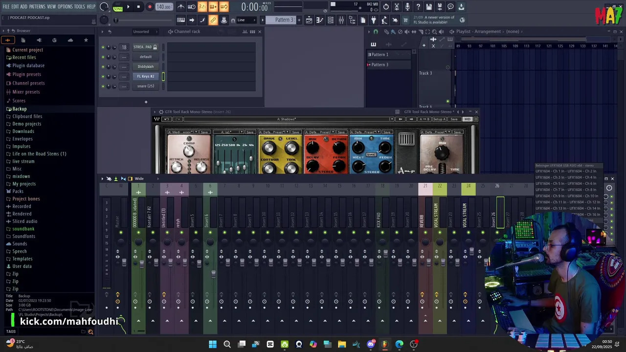Set tempo field showing 140
The image size is (626, 352).
coord(164,7)
